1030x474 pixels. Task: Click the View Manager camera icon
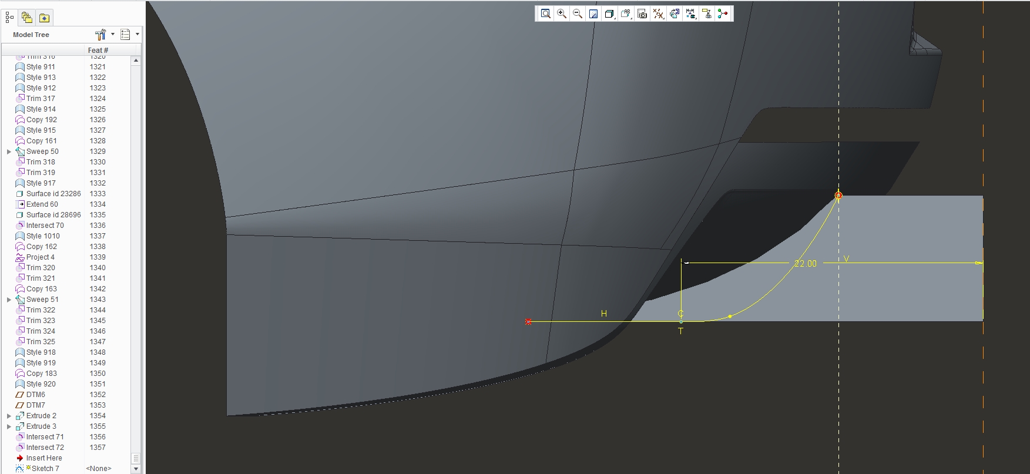[x=642, y=14]
